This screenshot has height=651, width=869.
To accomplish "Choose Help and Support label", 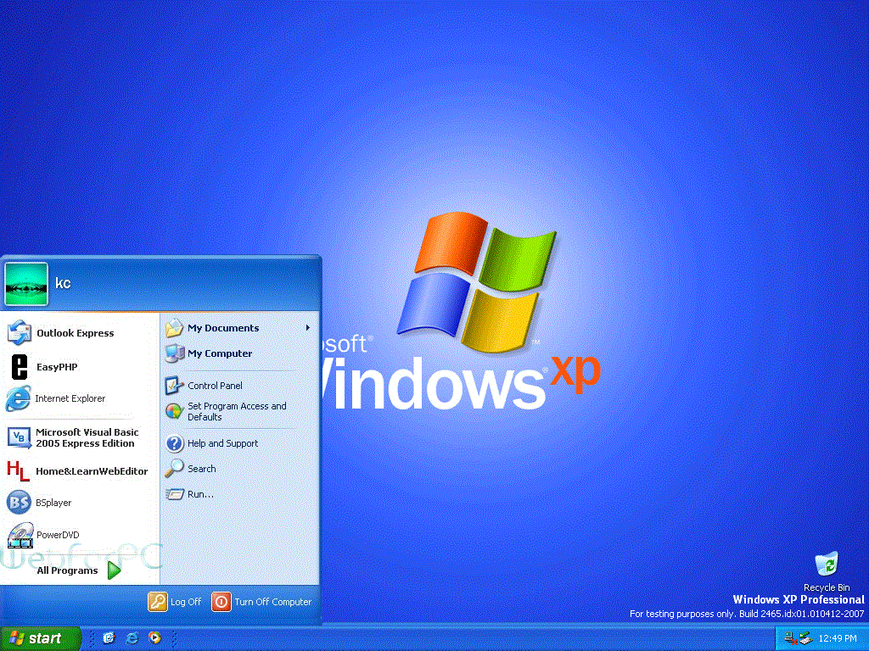I will pos(223,443).
